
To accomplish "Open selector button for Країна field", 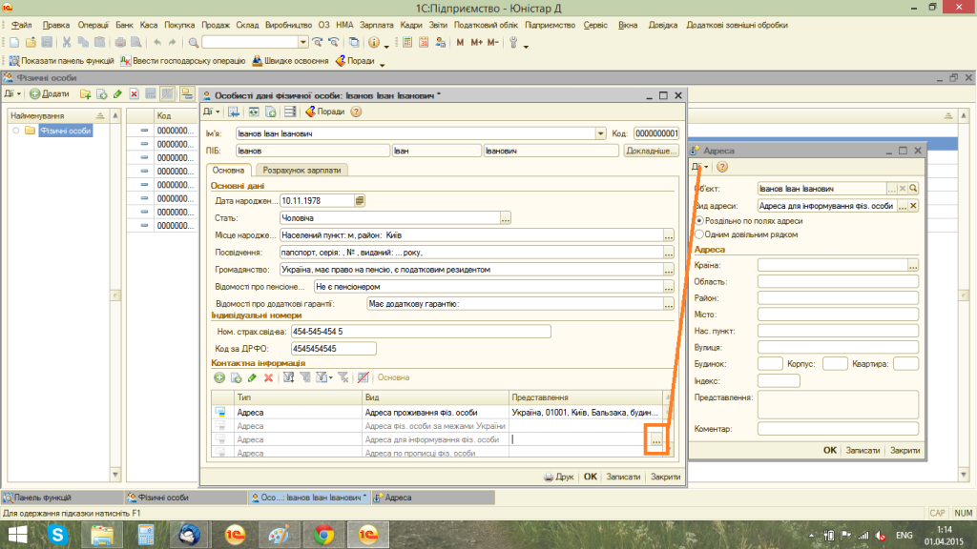I will tap(913, 265).
